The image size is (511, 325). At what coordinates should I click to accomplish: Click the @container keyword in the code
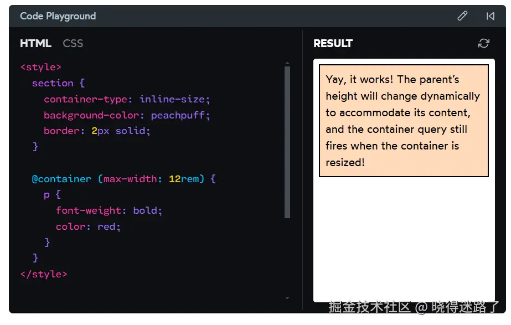coord(61,179)
